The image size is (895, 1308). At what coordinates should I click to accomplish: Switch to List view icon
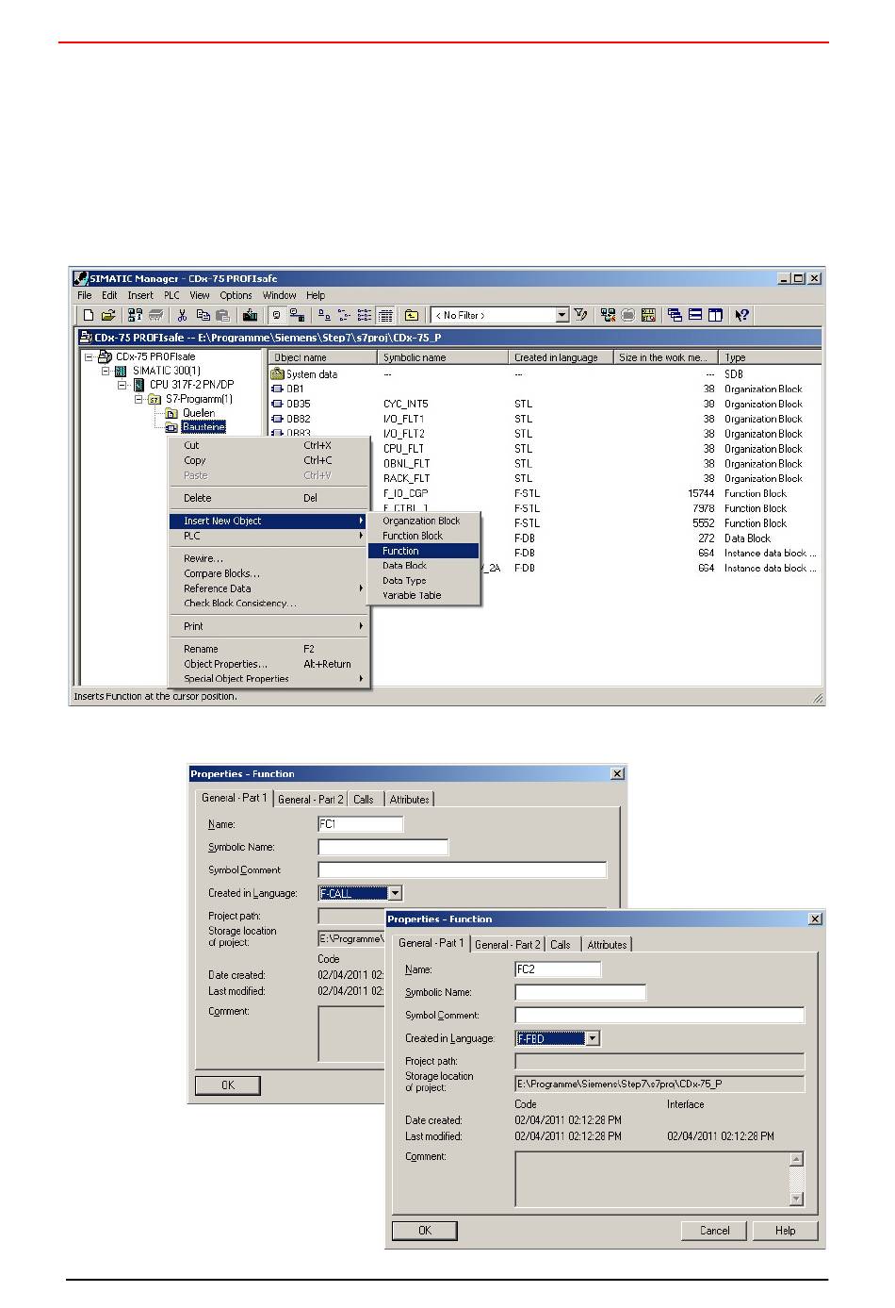(365, 316)
